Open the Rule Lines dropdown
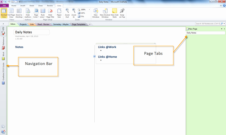This screenshot has width=226, height=135. (43, 13)
